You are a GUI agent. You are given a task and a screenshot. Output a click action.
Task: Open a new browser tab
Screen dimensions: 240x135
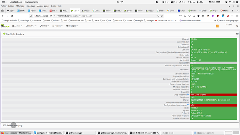point(232,10)
